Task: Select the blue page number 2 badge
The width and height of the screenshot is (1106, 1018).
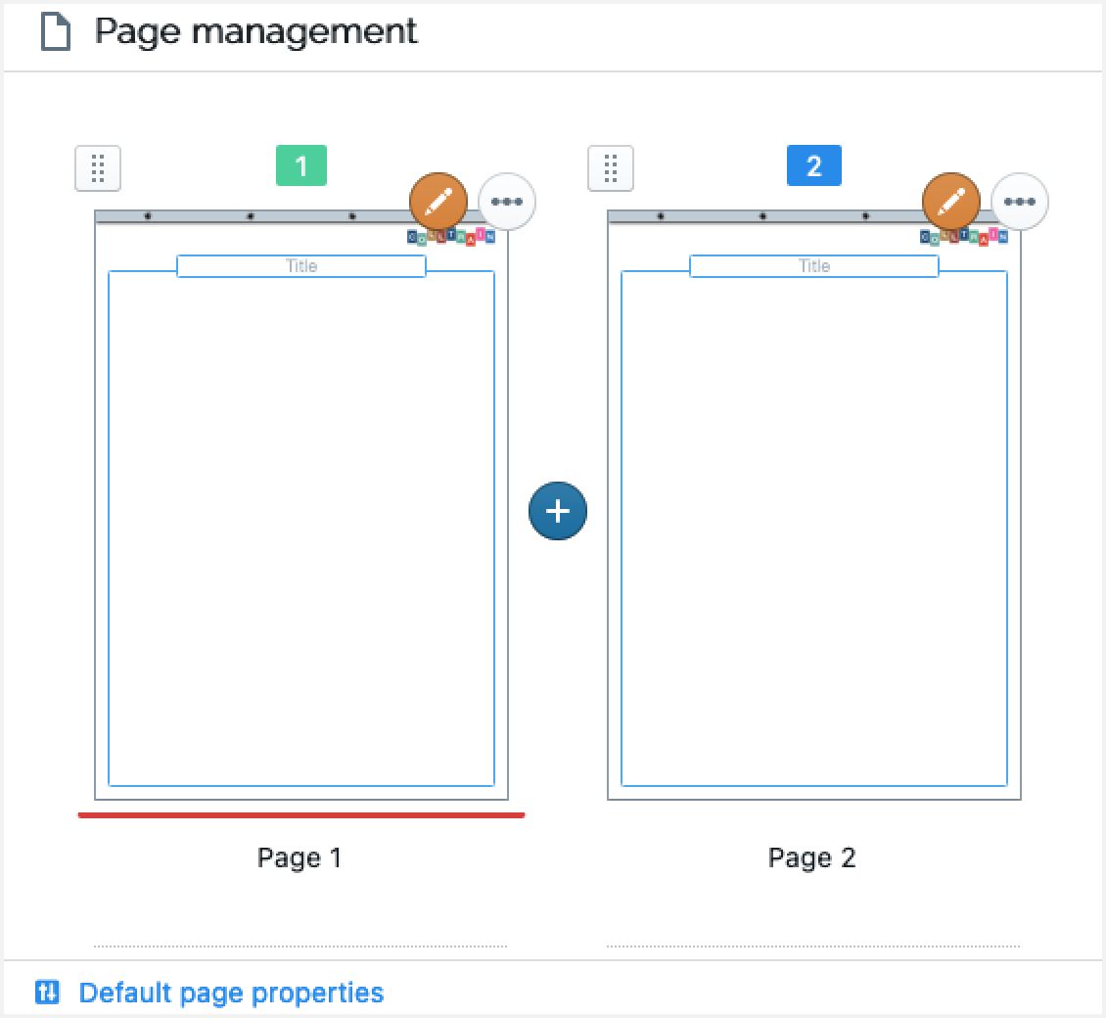Action: pos(813,165)
